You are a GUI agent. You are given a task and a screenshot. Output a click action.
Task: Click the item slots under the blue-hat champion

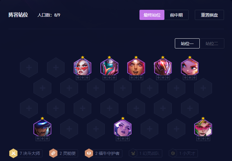pyautogui.click(x=42, y=139)
